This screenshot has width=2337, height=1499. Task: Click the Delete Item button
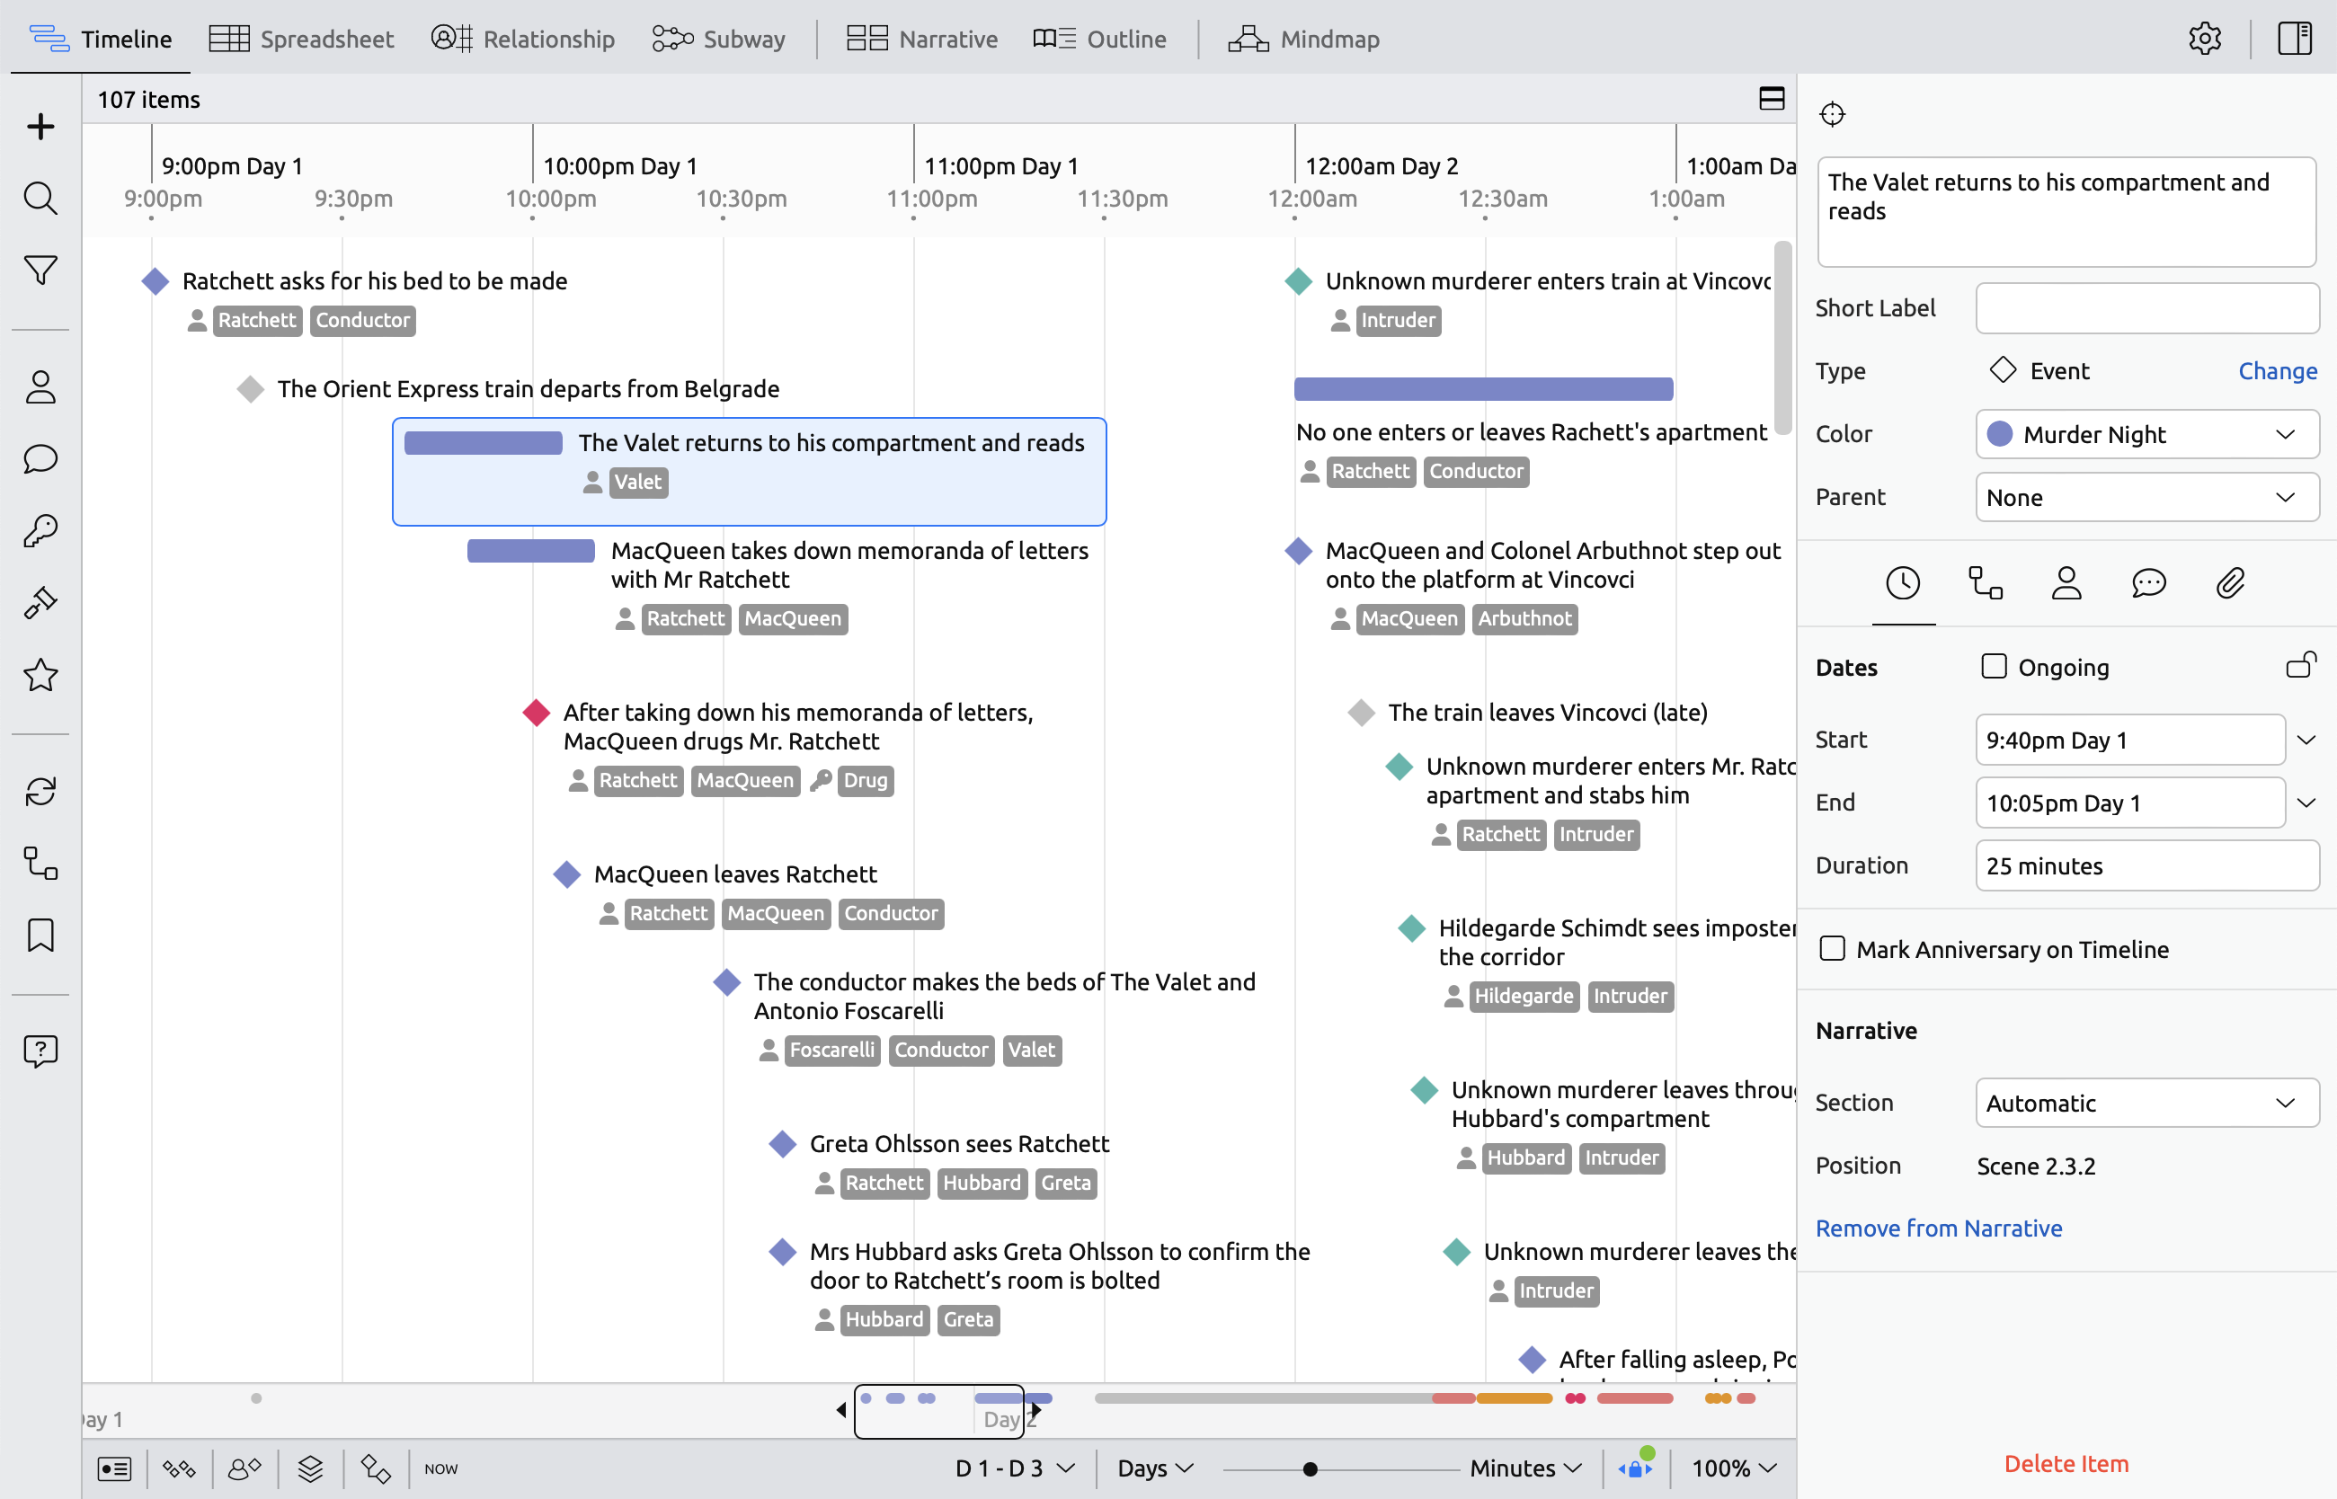[x=2065, y=1463]
